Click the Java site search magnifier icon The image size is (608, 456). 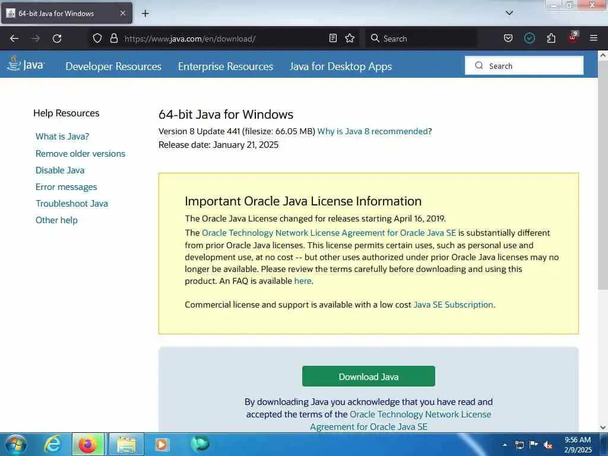pos(479,65)
